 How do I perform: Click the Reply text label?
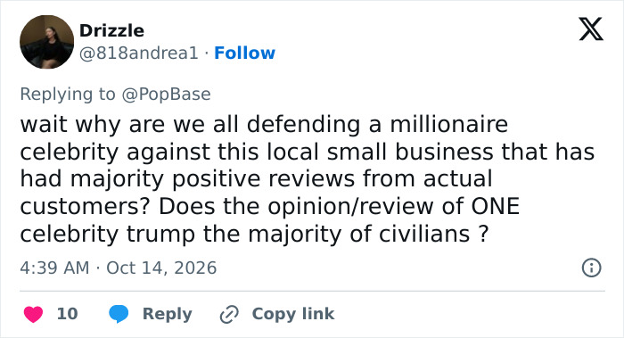168,314
